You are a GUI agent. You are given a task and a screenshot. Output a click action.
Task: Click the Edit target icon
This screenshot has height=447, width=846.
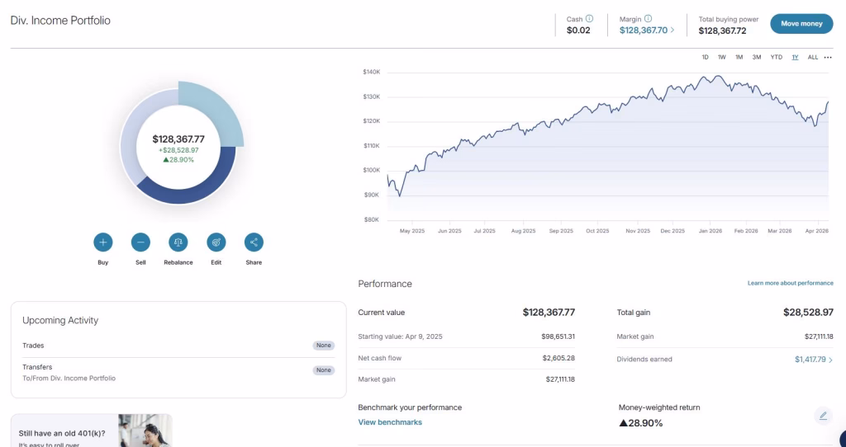216,242
